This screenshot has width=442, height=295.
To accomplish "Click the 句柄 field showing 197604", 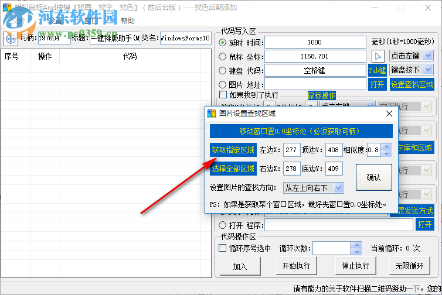I will (x=54, y=37).
